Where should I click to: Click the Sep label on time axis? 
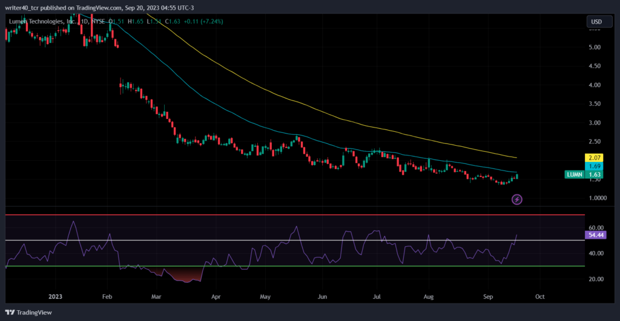tap(488, 297)
